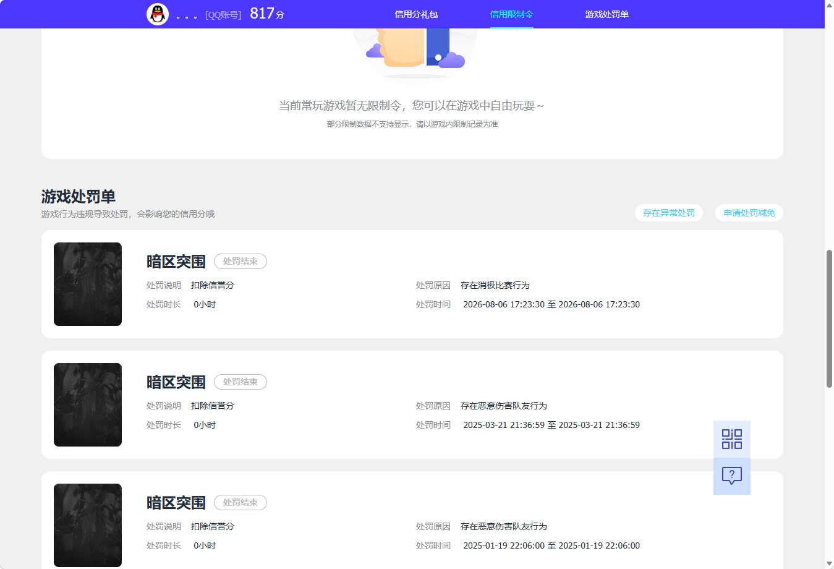Click the 部分限制数据不支持显示 note
This screenshot has width=834, height=569.
click(x=412, y=124)
